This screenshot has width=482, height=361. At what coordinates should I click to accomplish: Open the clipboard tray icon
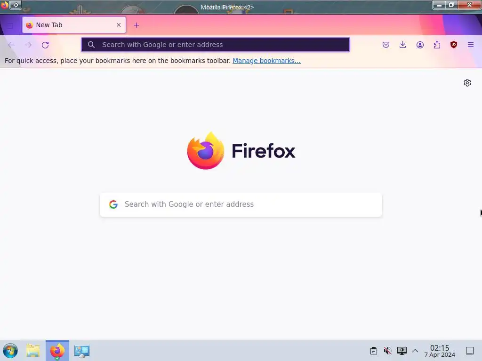(373, 351)
